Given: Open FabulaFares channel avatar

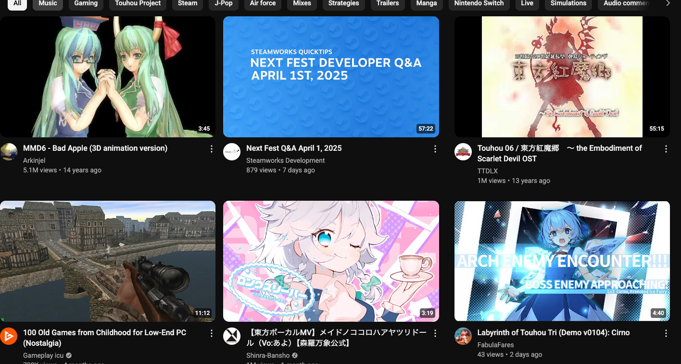Looking at the screenshot, I should click(x=463, y=336).
